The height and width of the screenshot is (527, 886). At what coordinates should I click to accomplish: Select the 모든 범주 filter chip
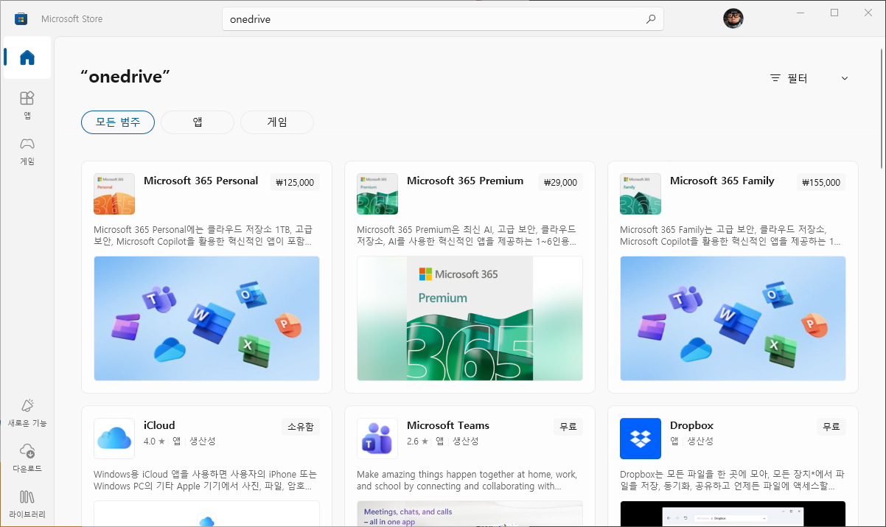117,122
